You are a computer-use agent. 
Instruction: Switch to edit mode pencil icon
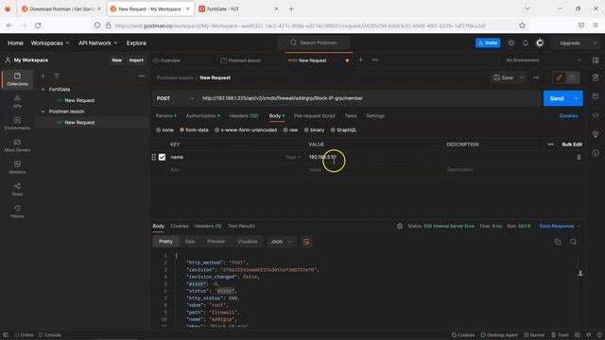559,77
